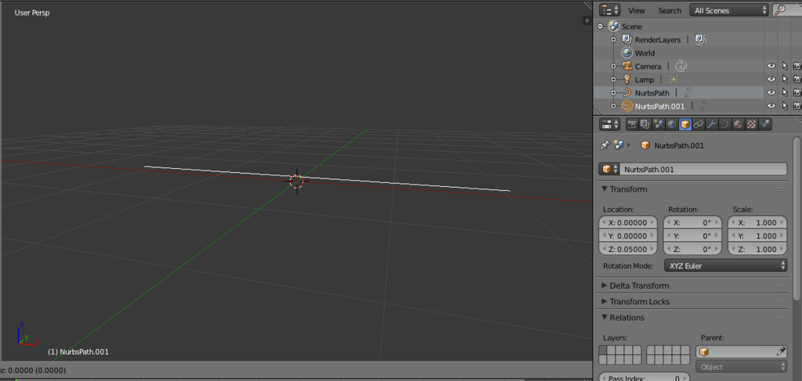
Task: Open the Curve Data properties tab
Action: (x=725, y=124)
